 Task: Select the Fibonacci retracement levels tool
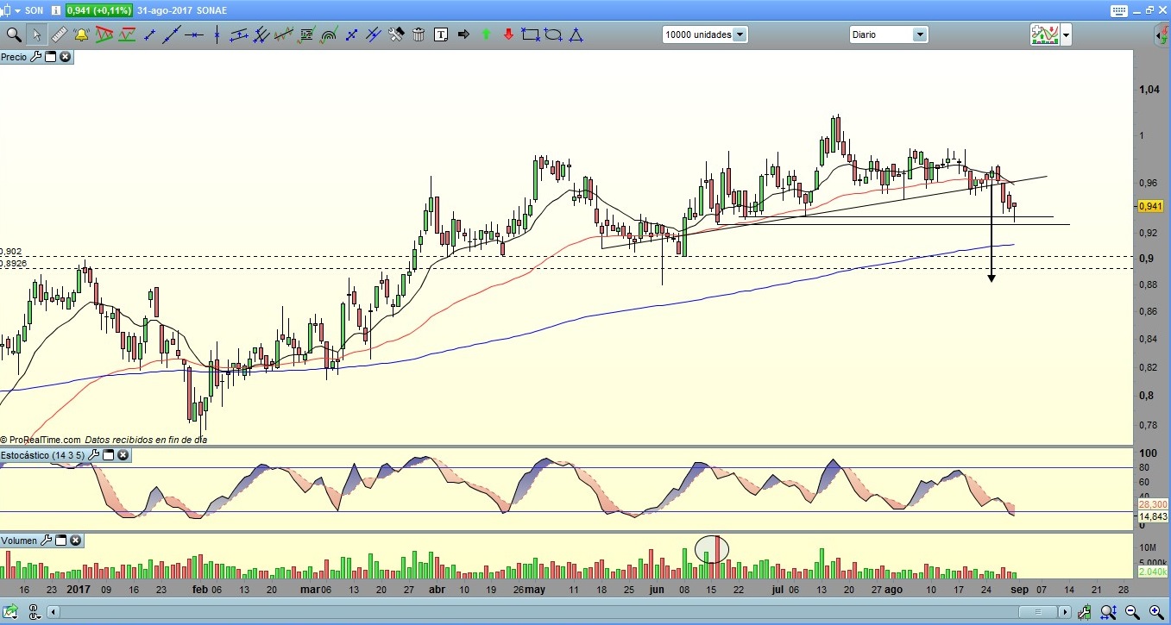(x=306, y=34)
